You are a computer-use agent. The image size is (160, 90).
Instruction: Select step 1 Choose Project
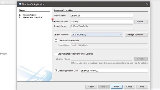(30, 15)
